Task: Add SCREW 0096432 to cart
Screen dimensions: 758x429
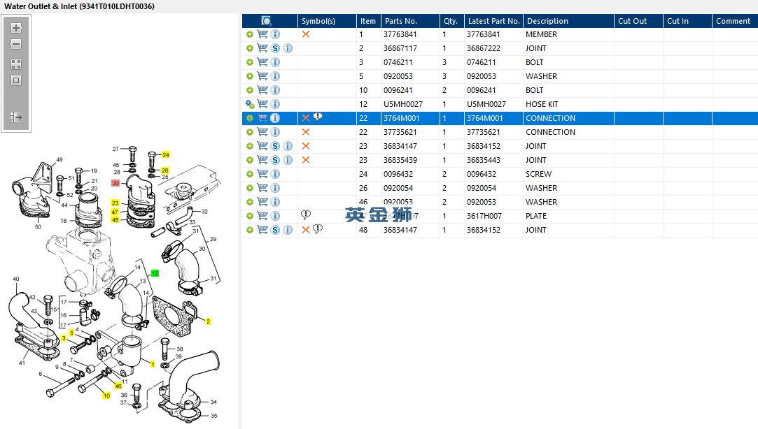Action: pyautogui.click(x=262, y=174)
